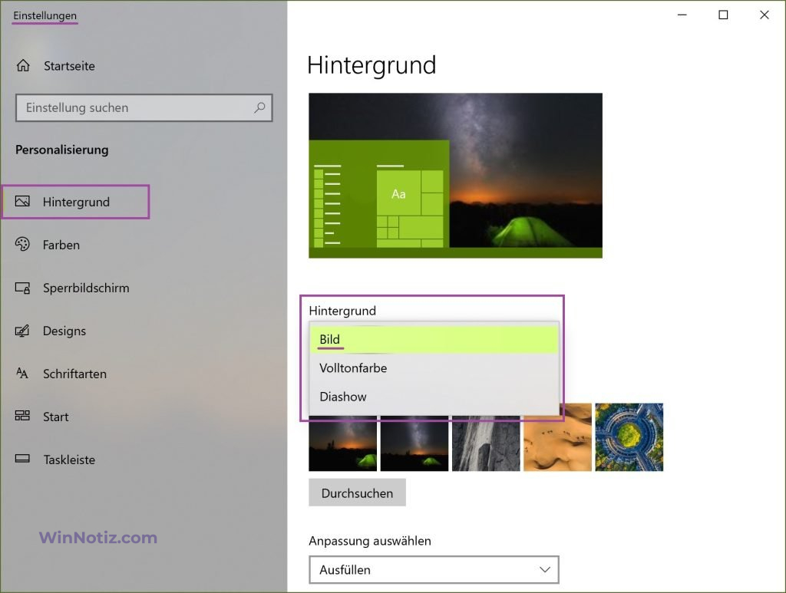Click the search magnifier in the settings search box
Screen dimensions: 786x593
(x=260, y=107)
